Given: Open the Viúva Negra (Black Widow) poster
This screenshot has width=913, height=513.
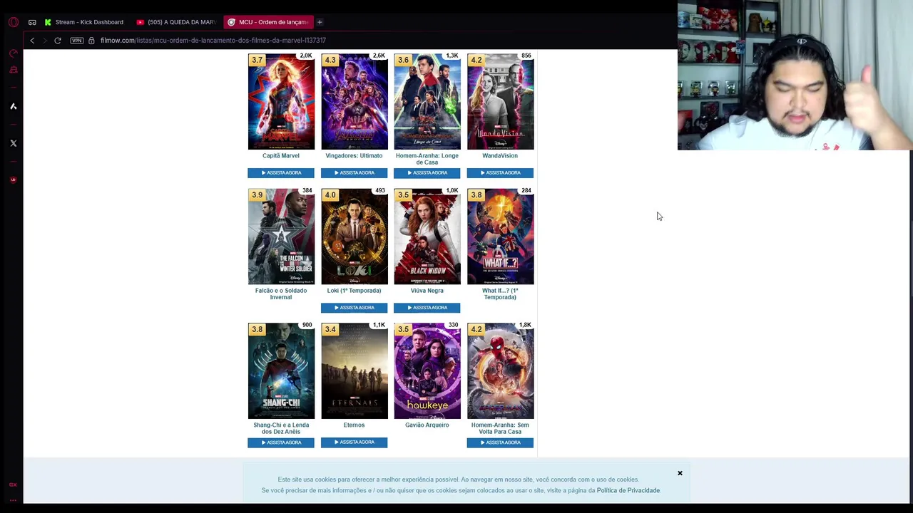Looking at the screenshot, I should click(427, 237).
